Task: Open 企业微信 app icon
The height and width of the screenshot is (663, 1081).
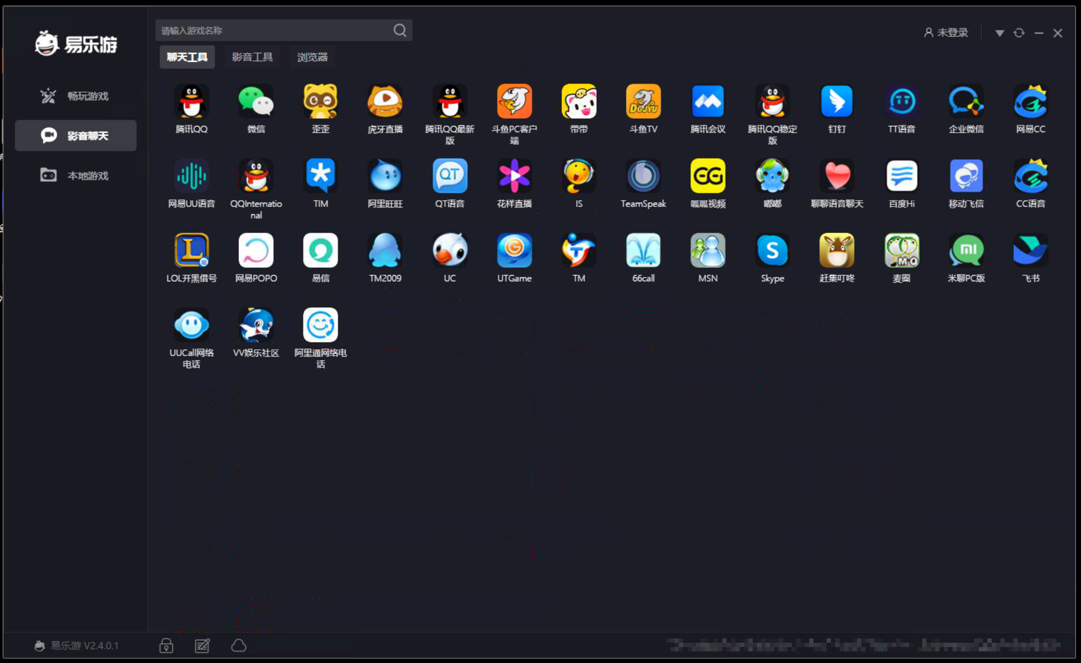Action: 966,101
